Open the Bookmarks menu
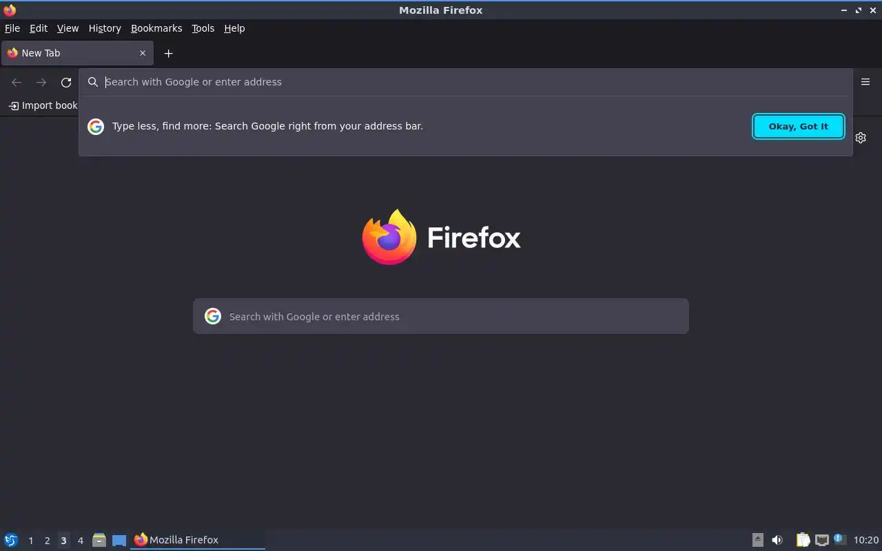The height and width of the screenshot is (551, 882). pyautogui.click(x=156, y=28)
